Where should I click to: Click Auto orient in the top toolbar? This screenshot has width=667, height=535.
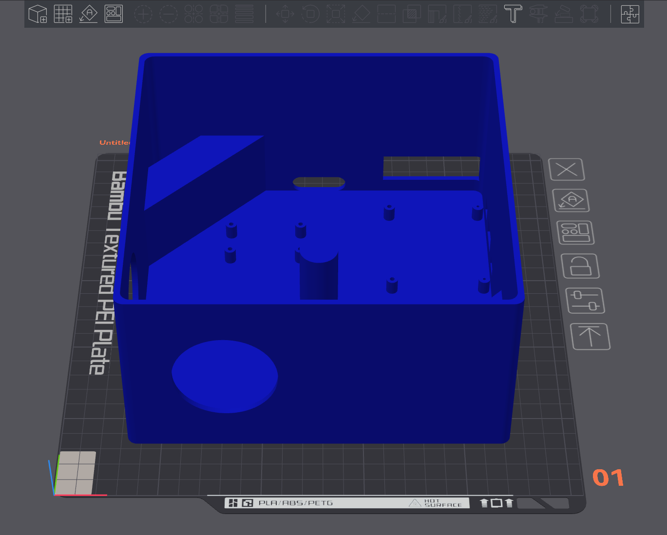[88, 14]
